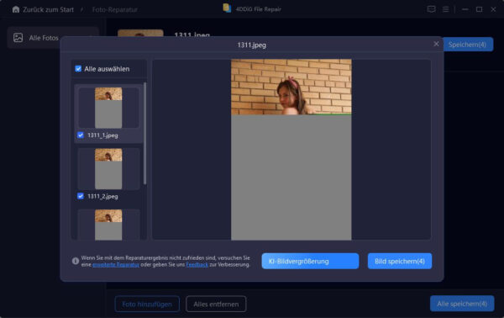The width and height of the screenshot is (504, 318).
Task: Click the KI-Bildvergrößerung button
Action: click(310, 261)
